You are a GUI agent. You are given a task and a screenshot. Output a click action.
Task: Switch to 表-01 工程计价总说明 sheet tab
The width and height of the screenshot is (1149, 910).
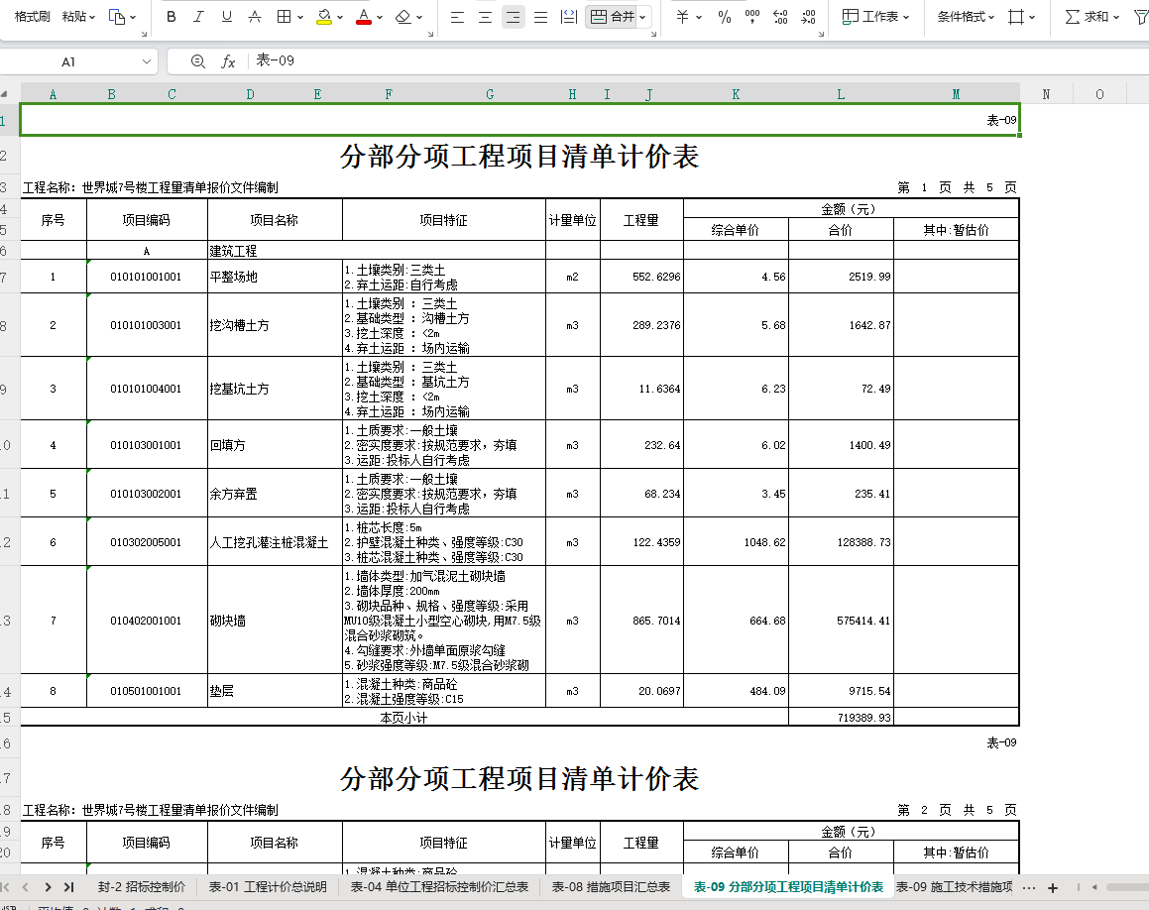(x=268, y=887)
